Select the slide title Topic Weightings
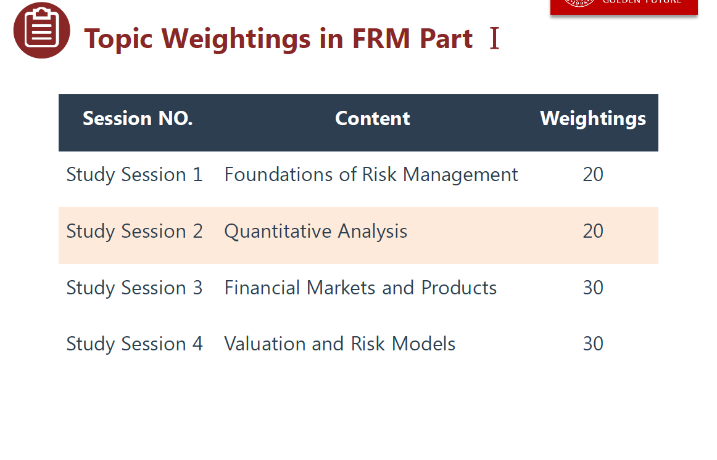This screenshot has height=460, width=717. tap(278, 39)
